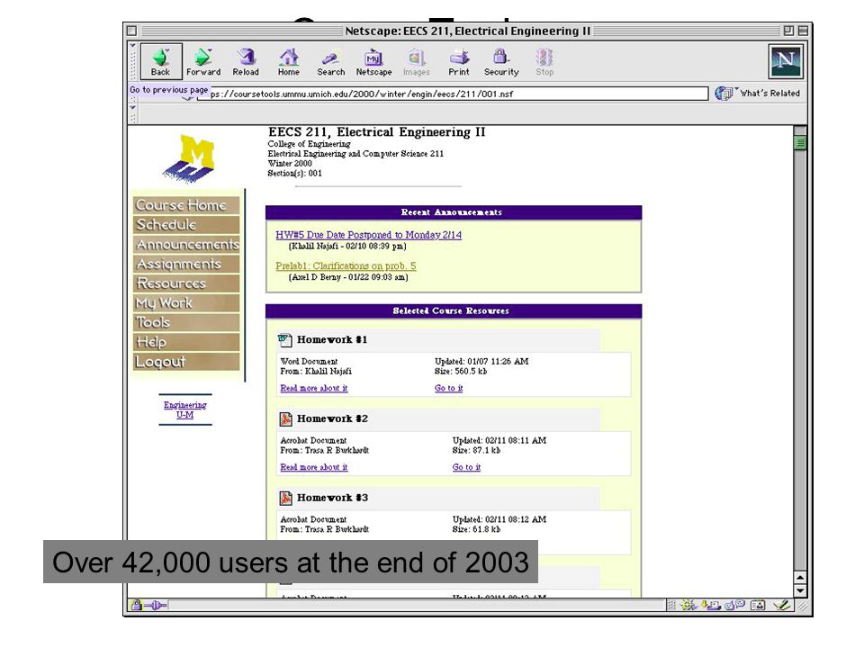The height and width of the screenshot is (648, 864).
Task: Open HW#5 Due Date Postponed announcement link
Action: click(x=369, y=235)
